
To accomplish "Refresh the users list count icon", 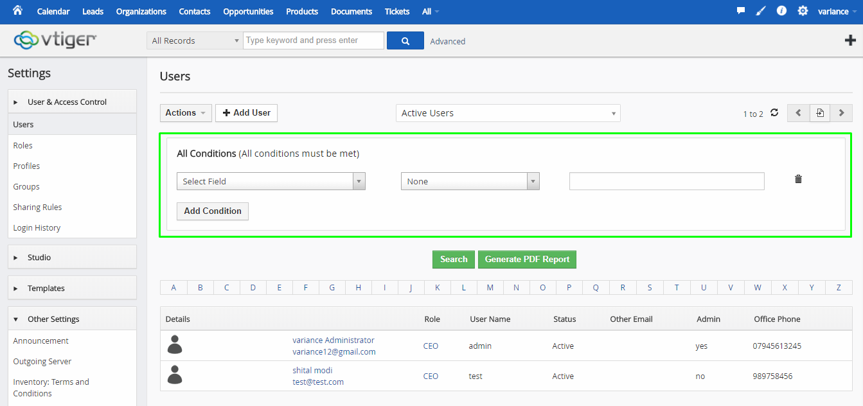I will coord(774,112).
